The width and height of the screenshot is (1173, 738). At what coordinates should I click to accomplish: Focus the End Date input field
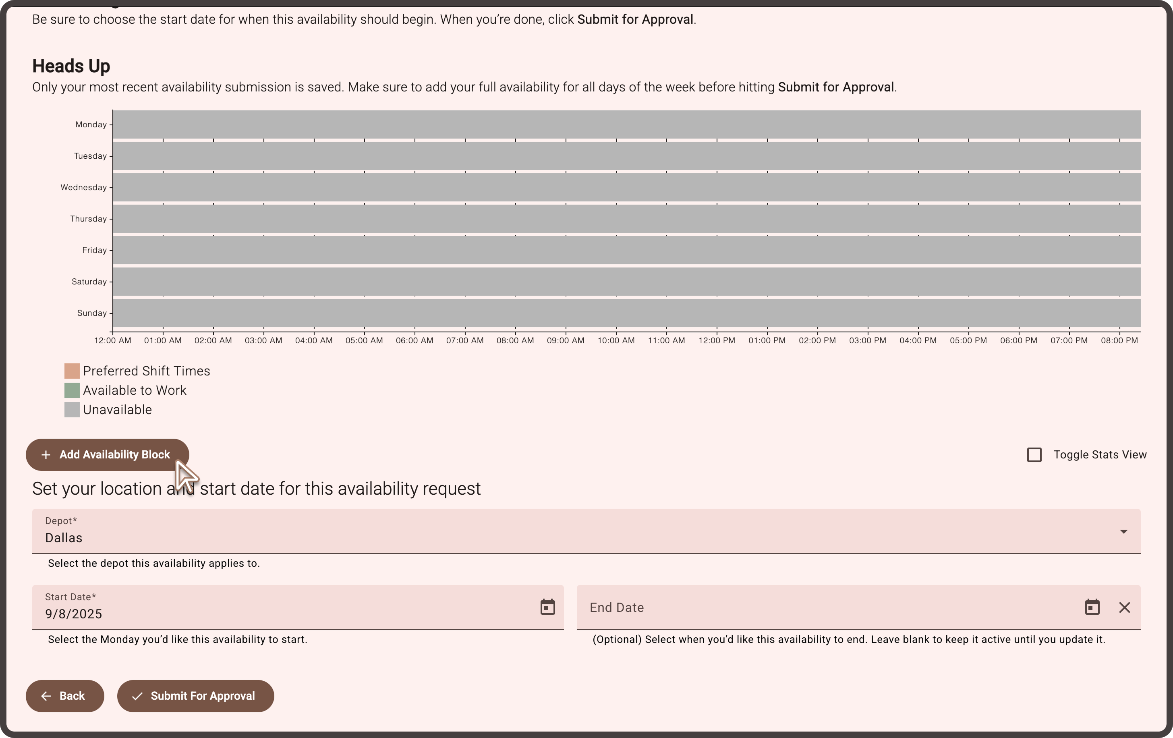(x=828, y=607)
